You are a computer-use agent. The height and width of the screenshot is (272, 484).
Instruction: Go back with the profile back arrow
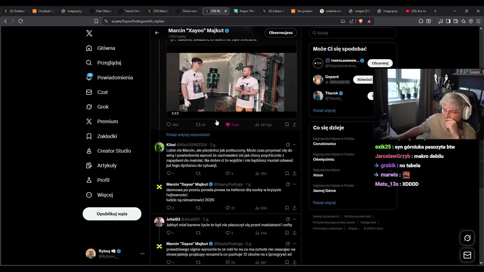pyautogui.click(x=157, y=33)
